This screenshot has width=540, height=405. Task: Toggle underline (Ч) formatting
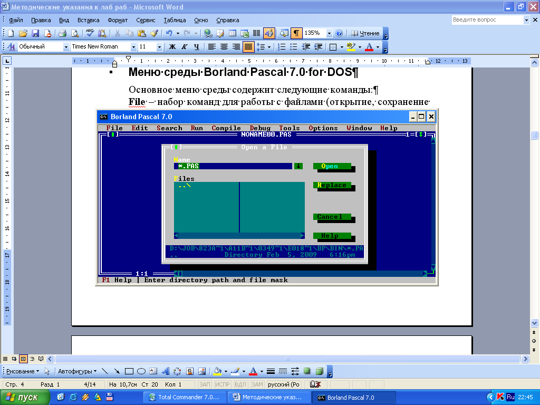196,47
